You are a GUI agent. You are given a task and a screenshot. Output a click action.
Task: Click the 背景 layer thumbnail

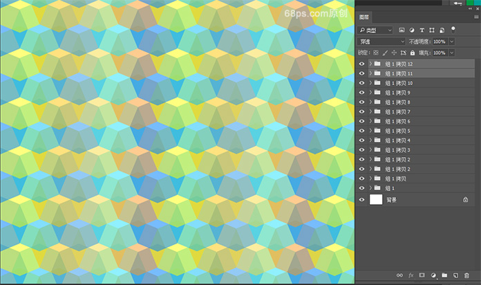point(376,199)
